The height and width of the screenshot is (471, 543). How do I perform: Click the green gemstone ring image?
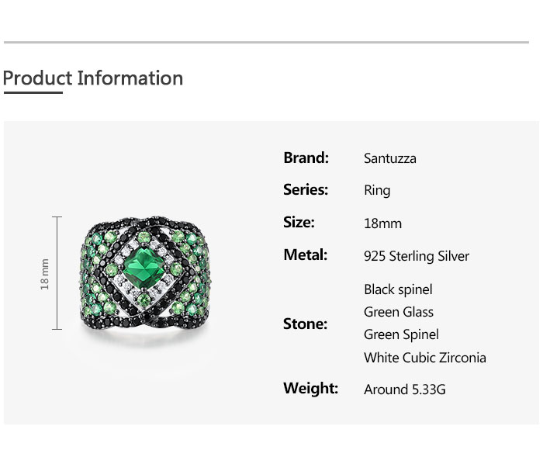(x=145, y=274)
